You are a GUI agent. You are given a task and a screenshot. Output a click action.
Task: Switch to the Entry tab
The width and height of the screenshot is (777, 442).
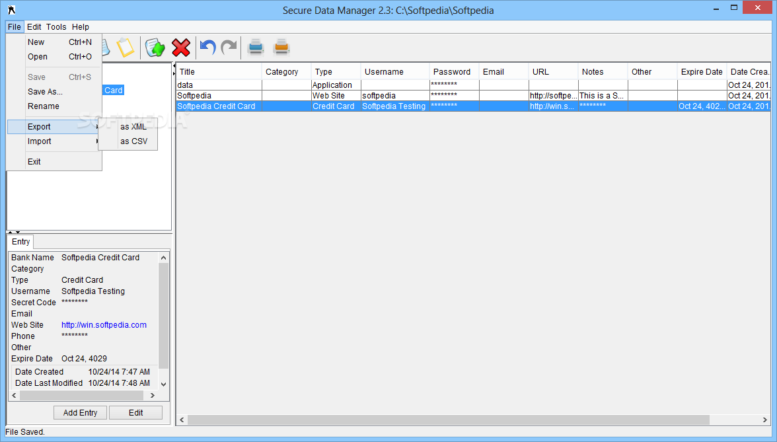21,242
